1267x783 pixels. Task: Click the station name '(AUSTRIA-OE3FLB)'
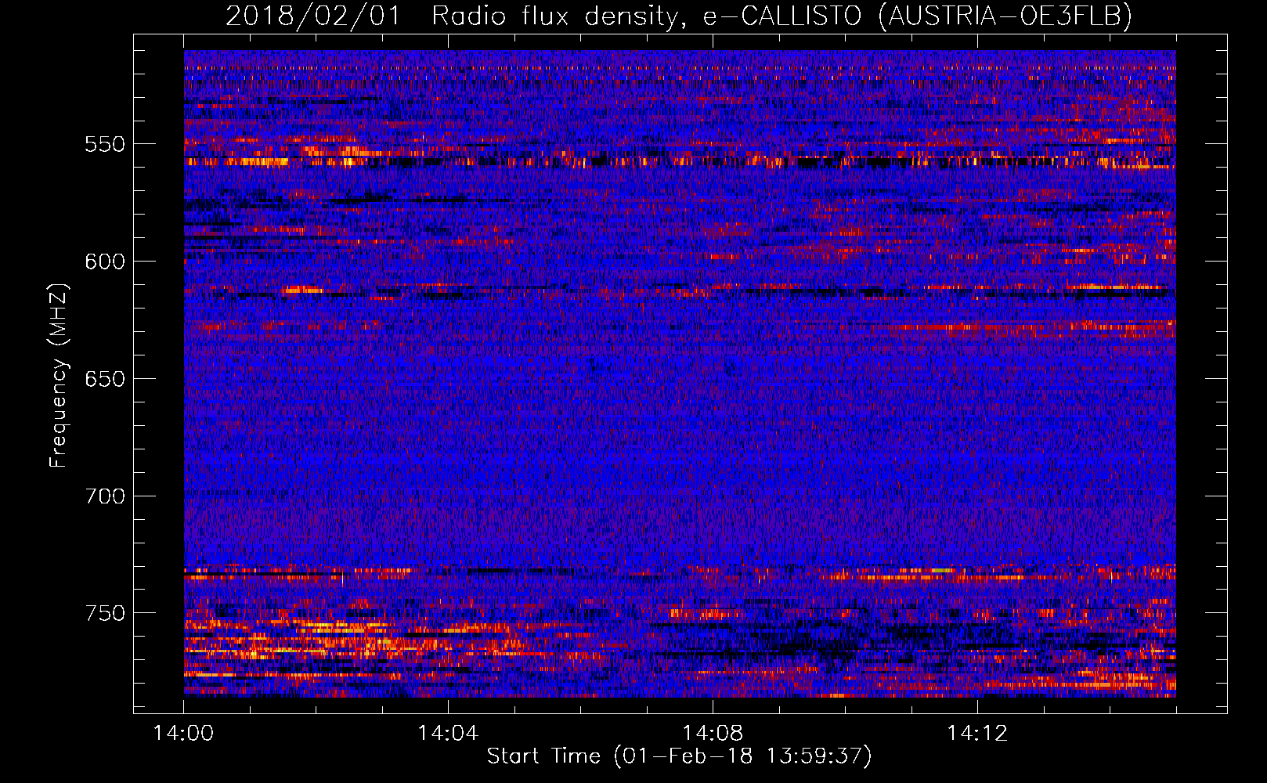click(x=1005, y=16)
